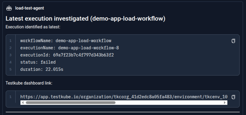
Task: Click the executionName: demo-app-load-workflow-8 line
Action: 69,48
